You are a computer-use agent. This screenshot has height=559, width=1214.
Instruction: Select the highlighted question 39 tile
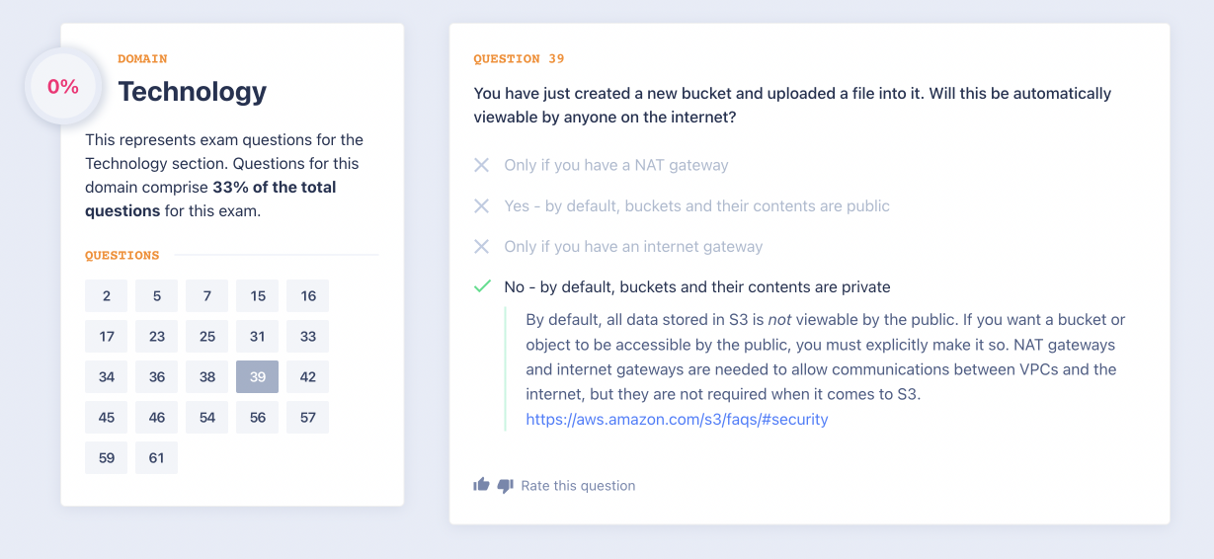[x=258, y=377]
